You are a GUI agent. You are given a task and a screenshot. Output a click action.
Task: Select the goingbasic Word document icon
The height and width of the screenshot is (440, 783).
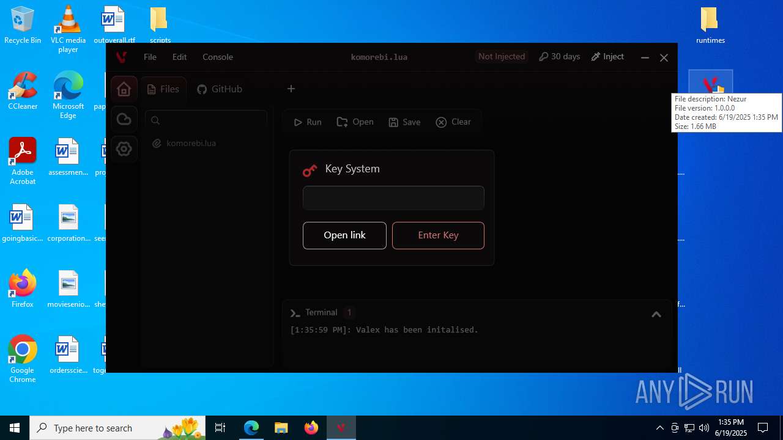(x=23, y=223)
